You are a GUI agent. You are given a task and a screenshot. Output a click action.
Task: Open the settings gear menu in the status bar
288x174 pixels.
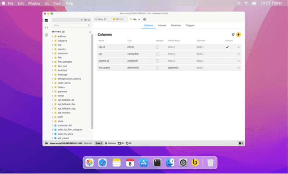coord(240,143)
